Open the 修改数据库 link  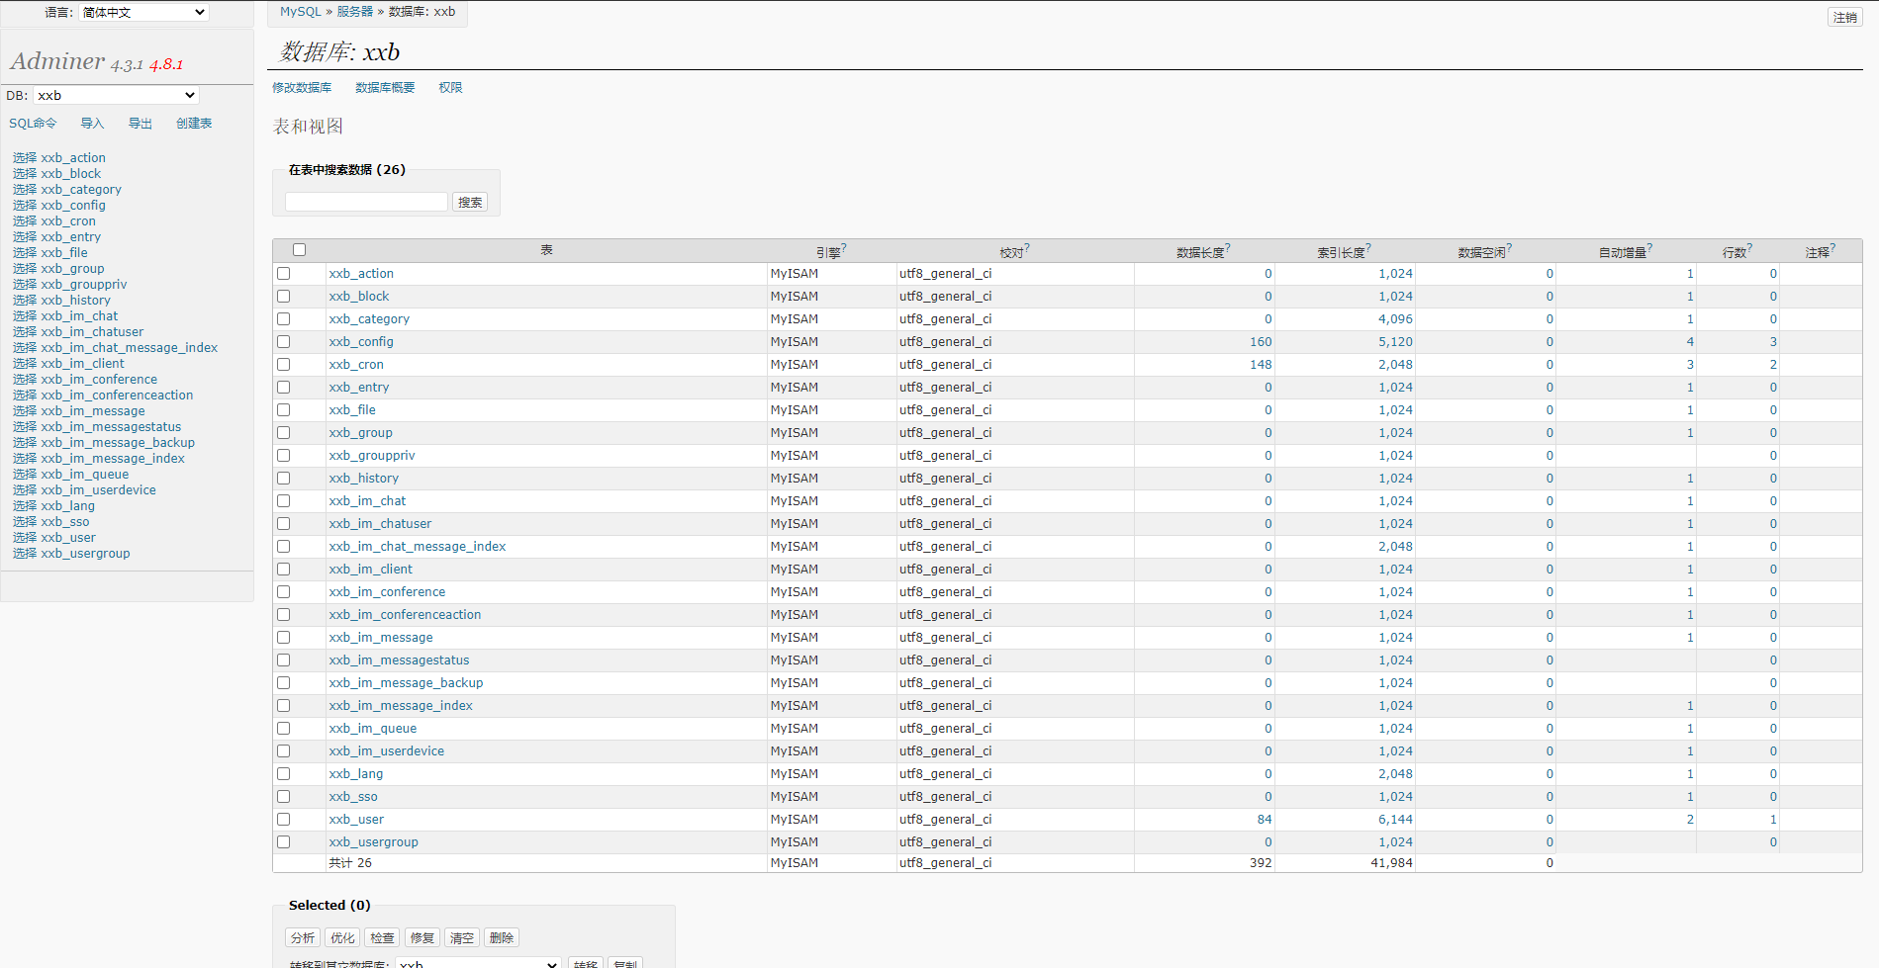click(302, 88)
